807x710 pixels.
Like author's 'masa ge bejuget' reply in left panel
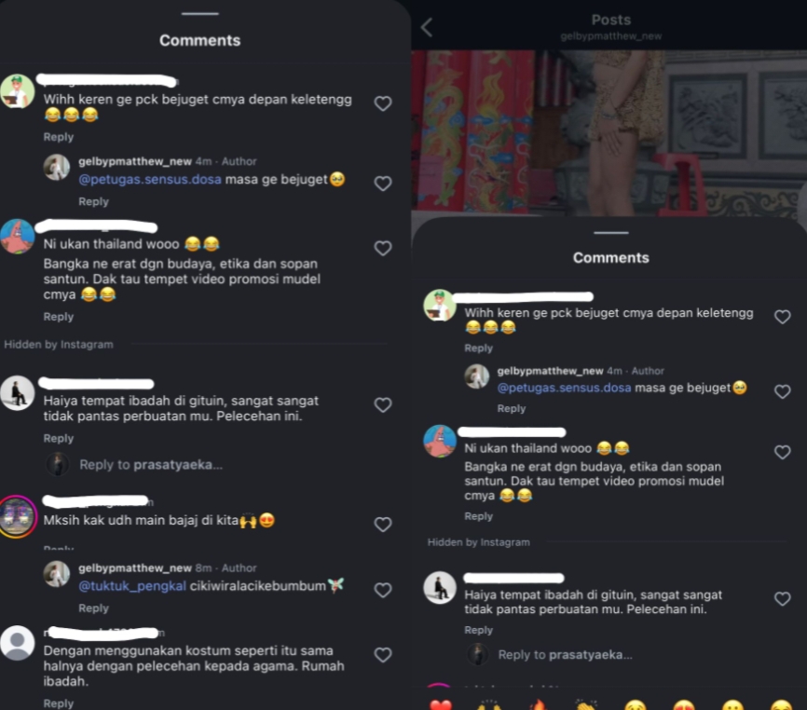click(x=382, y=184)
